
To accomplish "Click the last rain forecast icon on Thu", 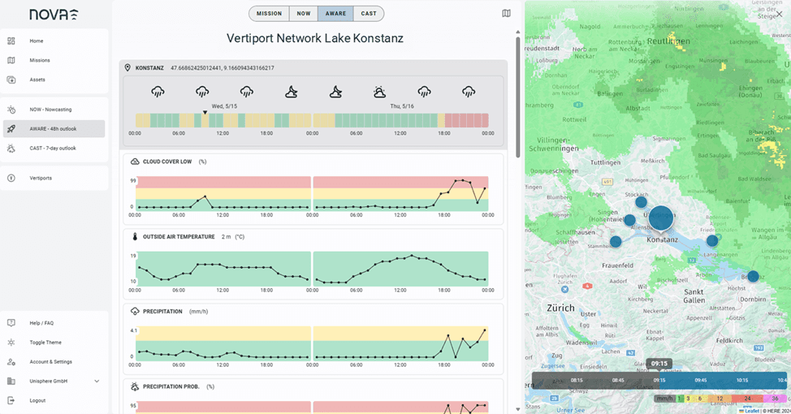I will 469,92.
